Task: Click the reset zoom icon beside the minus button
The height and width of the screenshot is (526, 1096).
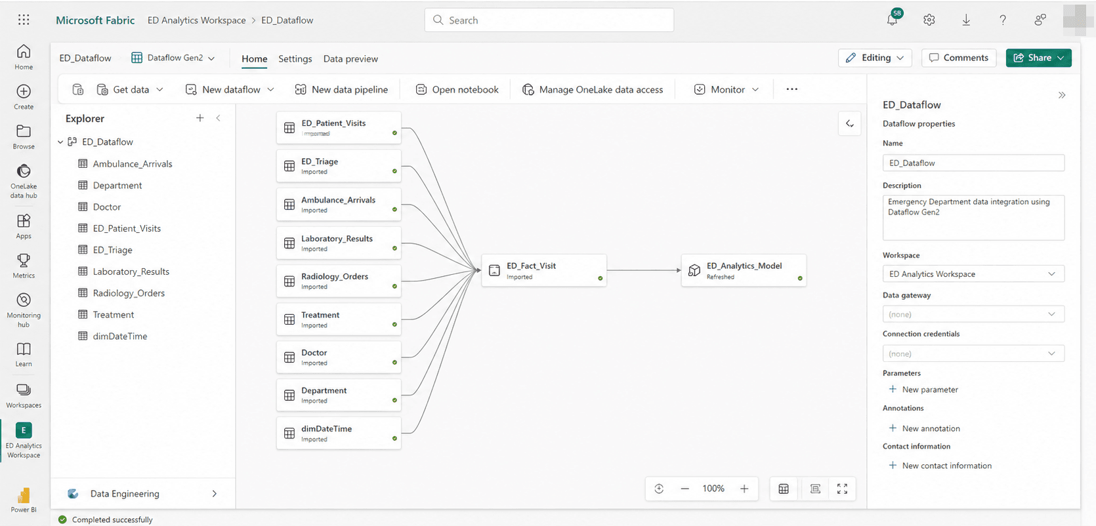Action: [659, 489]
